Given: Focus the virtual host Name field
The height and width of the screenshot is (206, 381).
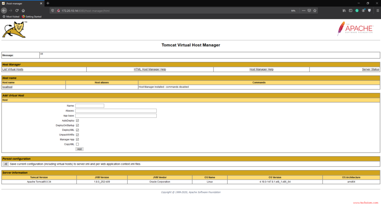Looking at the screenshot, I should 90,106.
